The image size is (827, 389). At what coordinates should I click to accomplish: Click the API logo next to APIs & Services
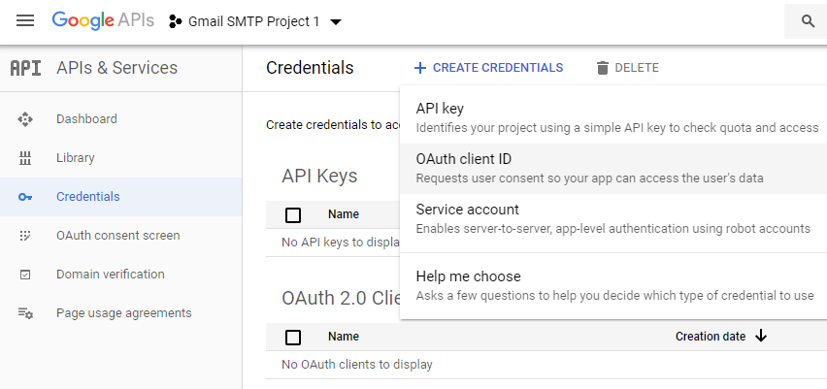coord(26,68)
